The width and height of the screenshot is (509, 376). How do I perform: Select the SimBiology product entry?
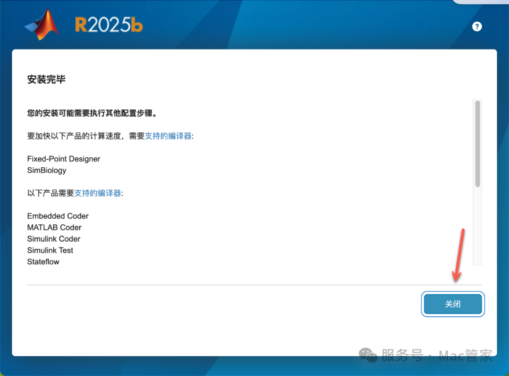tap(47, 170)
